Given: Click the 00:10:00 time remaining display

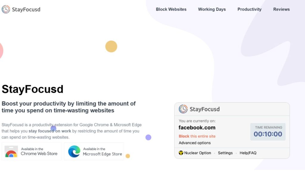Looking at the screenshot, I should (x=267, y=134).
